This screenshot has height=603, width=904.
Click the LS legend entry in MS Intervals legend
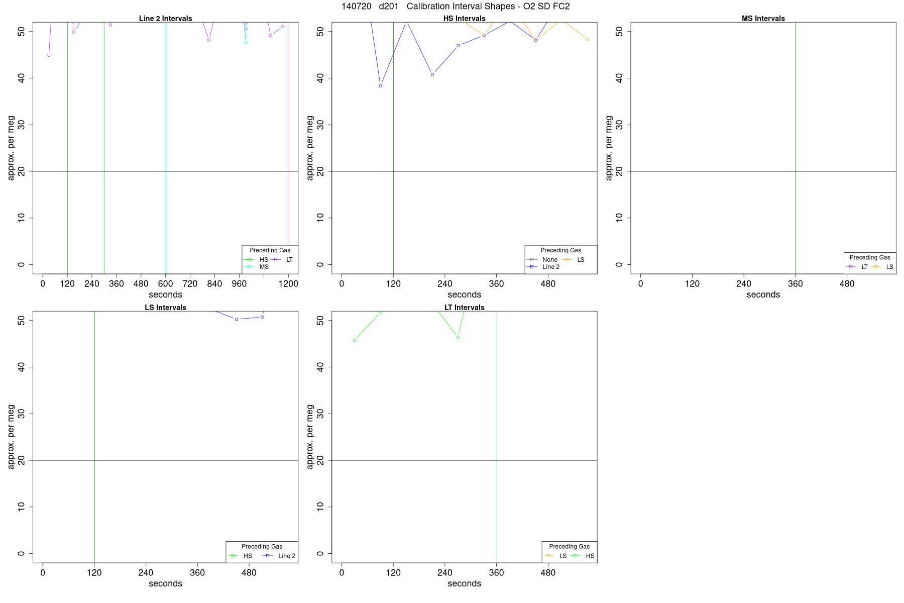(x=882, y=267)
